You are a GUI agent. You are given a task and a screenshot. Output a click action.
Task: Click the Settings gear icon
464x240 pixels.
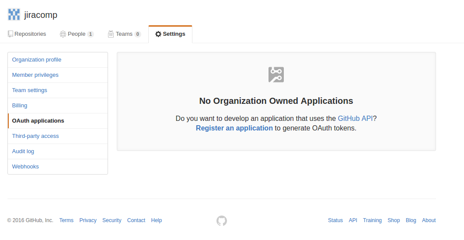pos(158,34)
